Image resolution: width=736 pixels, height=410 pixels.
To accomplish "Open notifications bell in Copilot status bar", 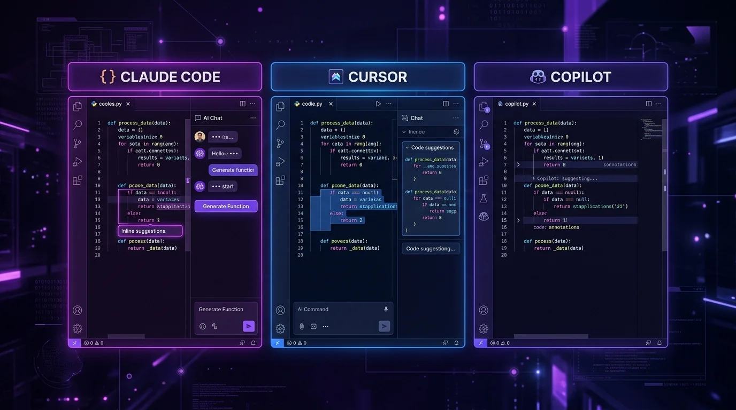I will [659, 343].
